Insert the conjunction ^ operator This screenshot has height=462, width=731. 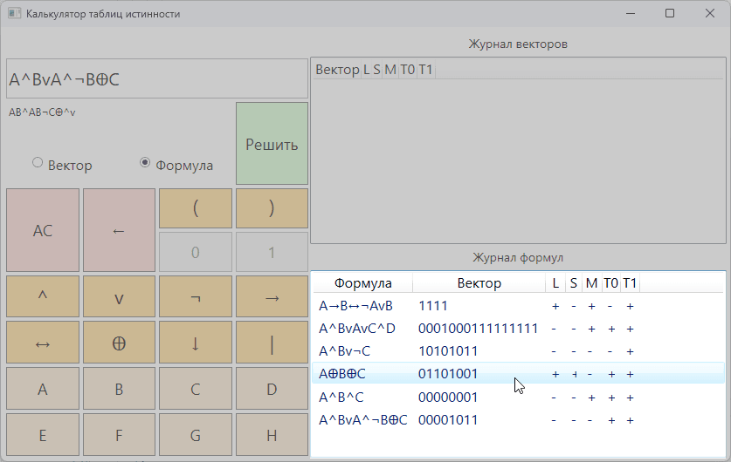click(x=42, y=297)
